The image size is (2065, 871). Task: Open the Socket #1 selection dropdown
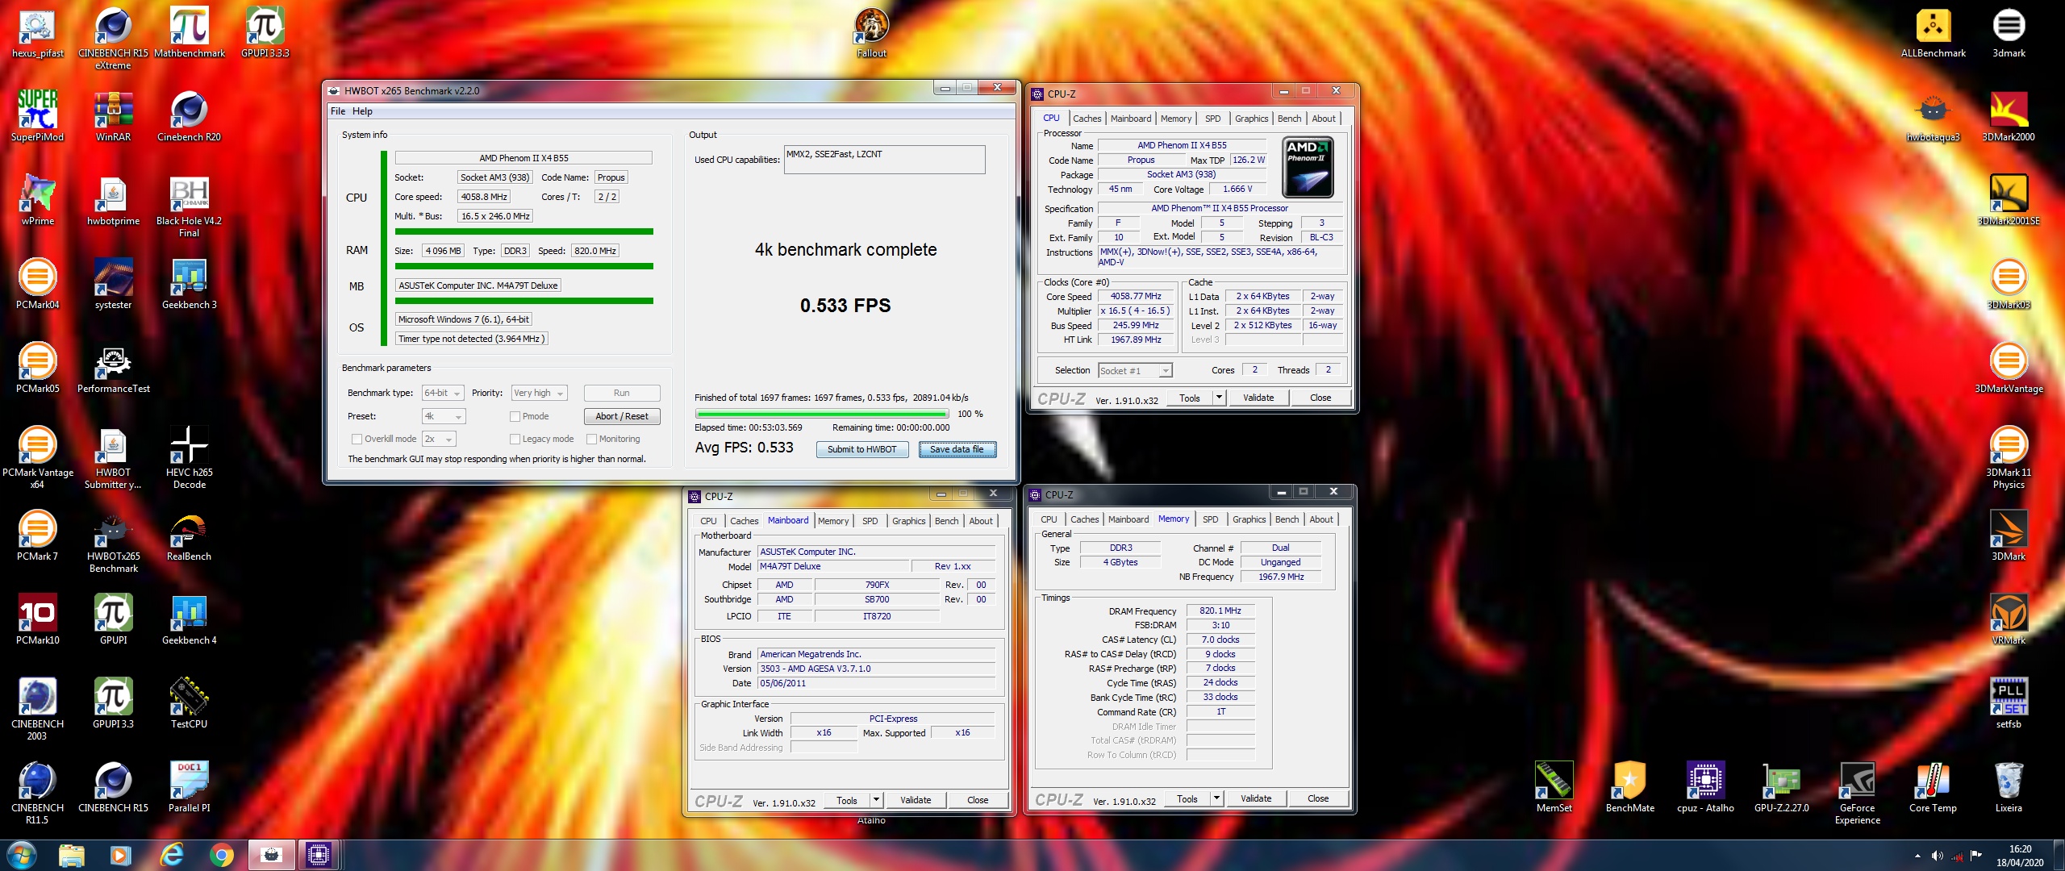(1135, 370)
